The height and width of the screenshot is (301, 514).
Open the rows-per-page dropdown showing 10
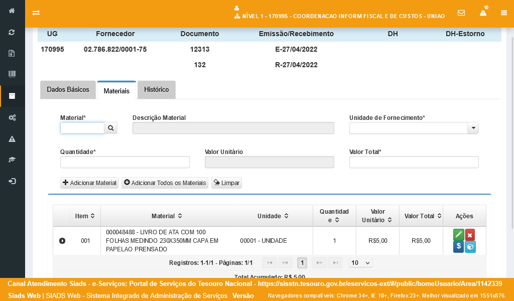click(360, 263)
